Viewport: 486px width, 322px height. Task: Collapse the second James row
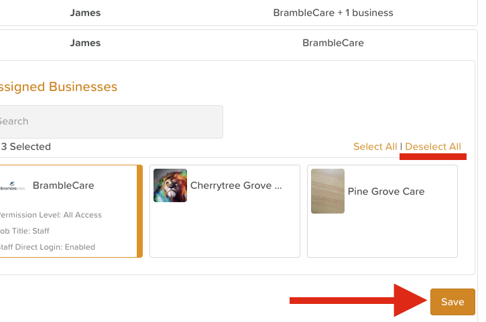pos(85,43)
